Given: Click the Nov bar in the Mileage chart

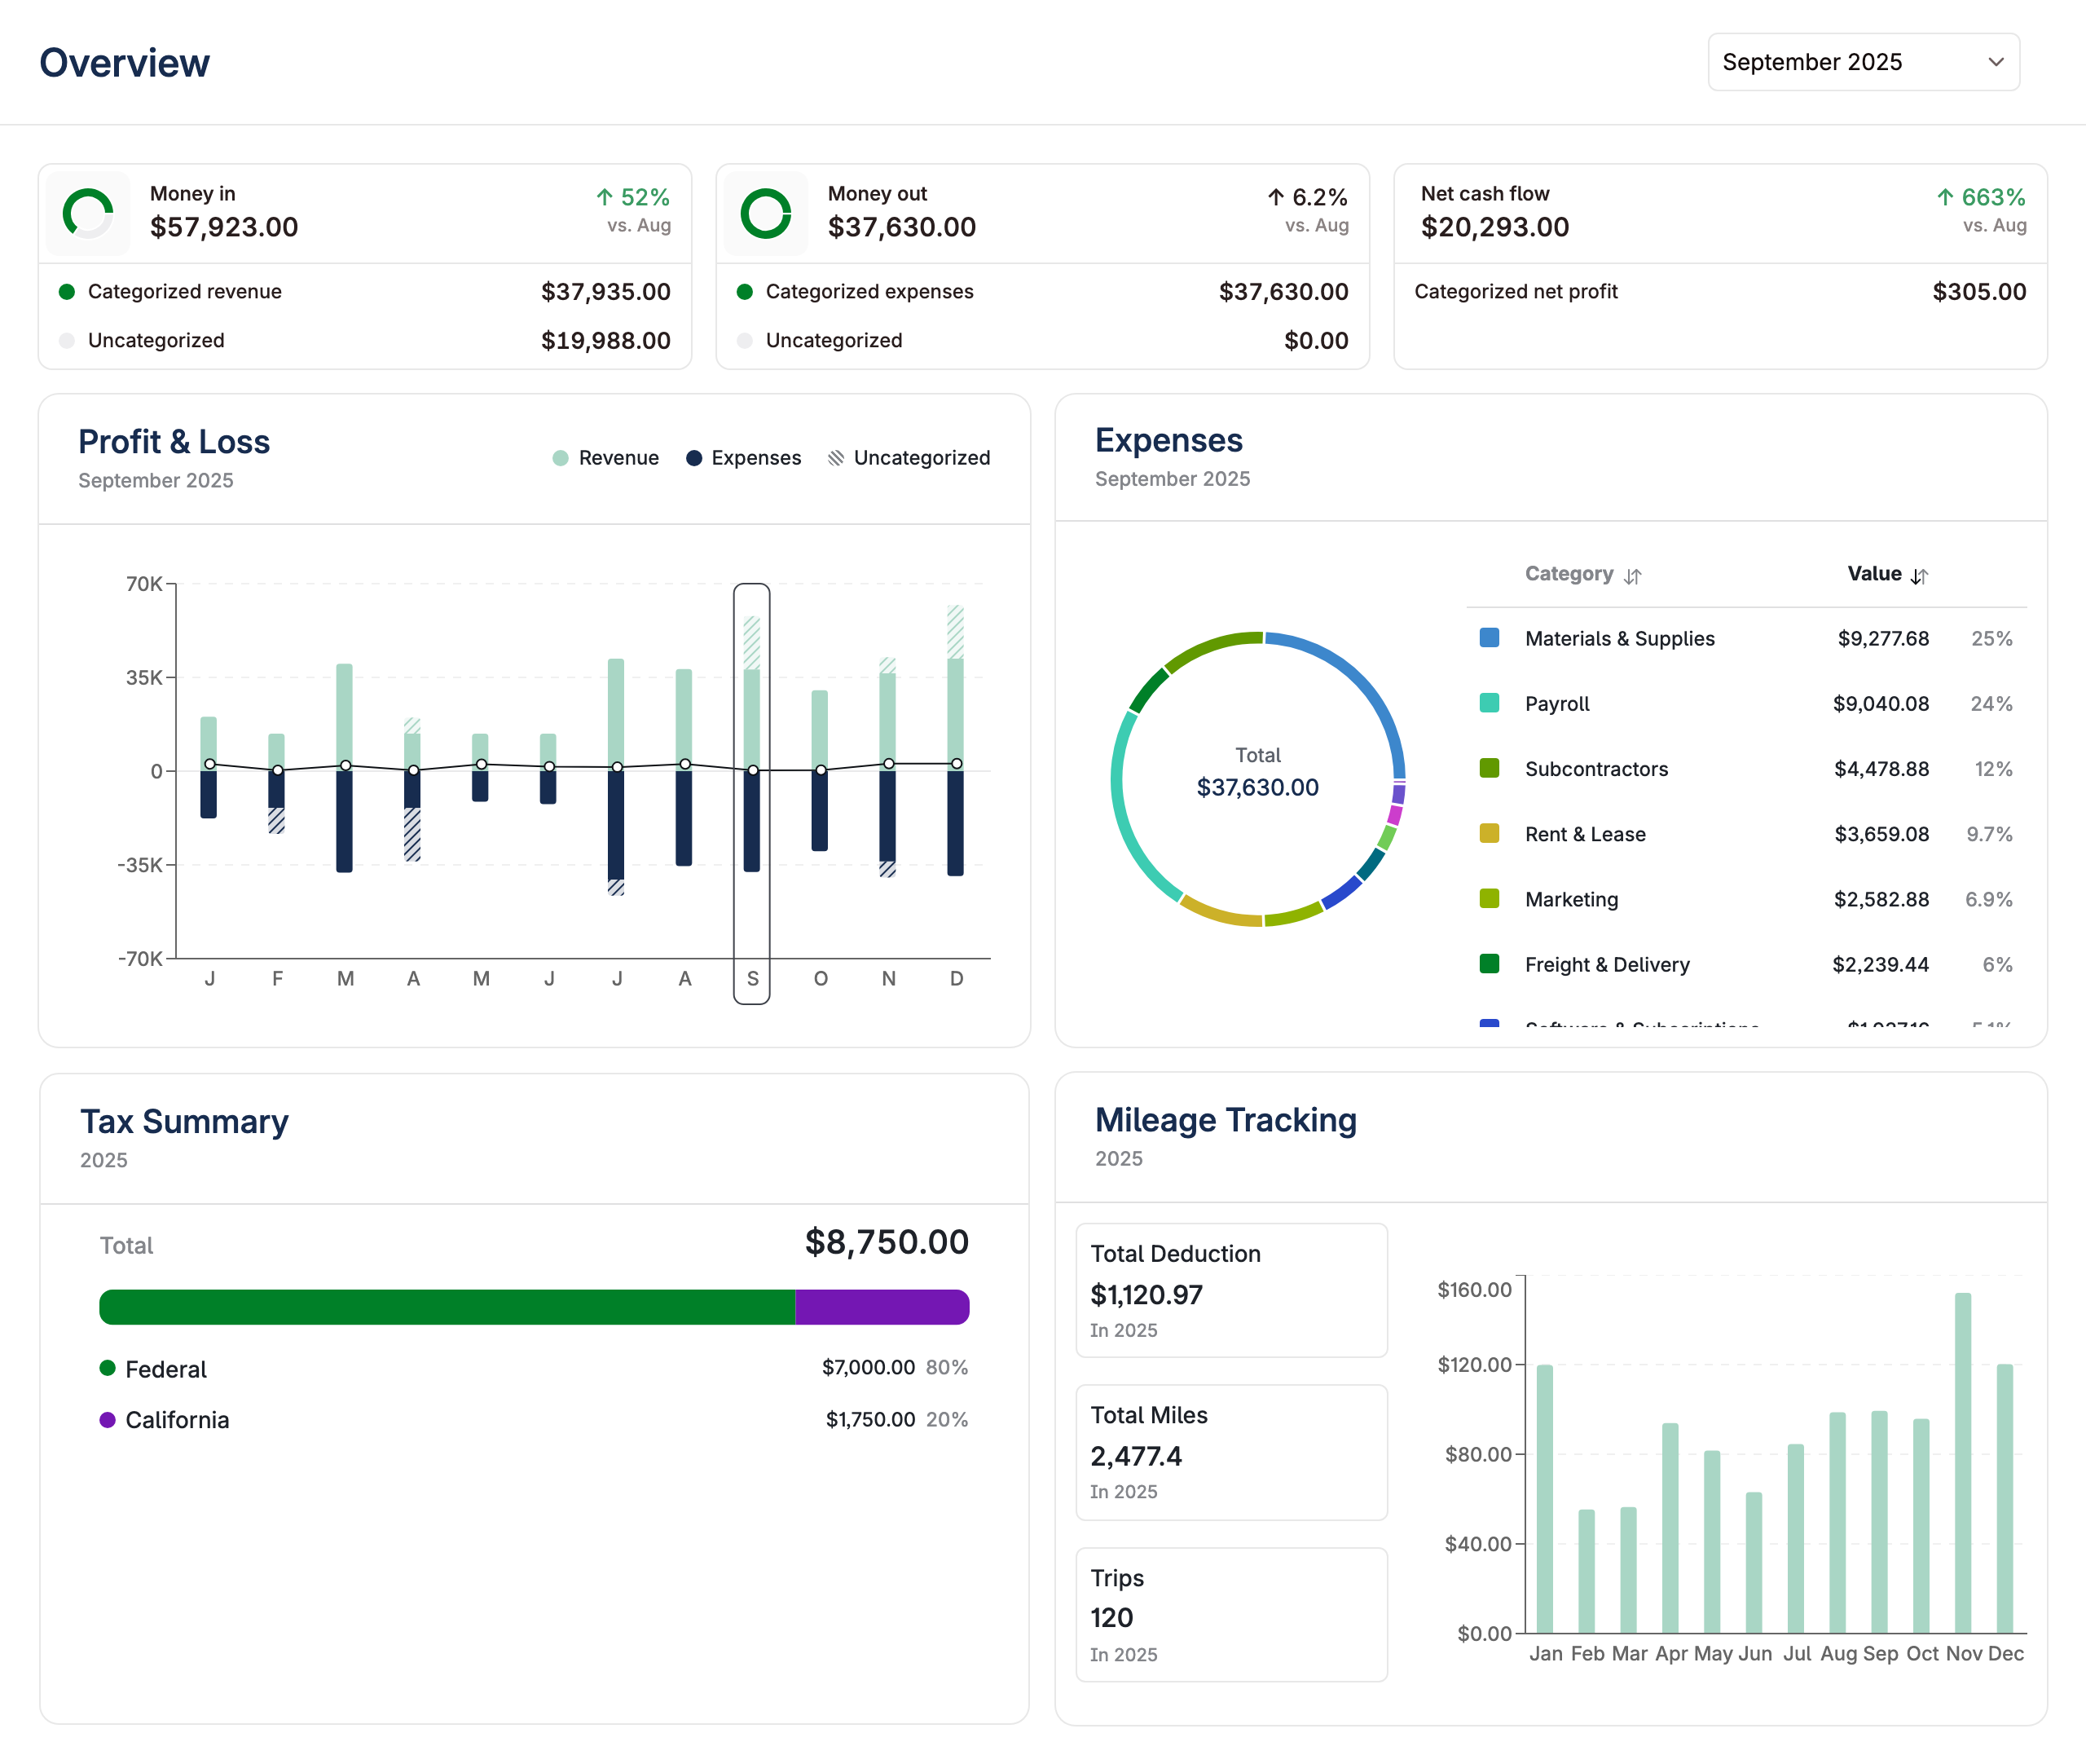Looking at the screenshot, I should (x=1963, y=1463).
